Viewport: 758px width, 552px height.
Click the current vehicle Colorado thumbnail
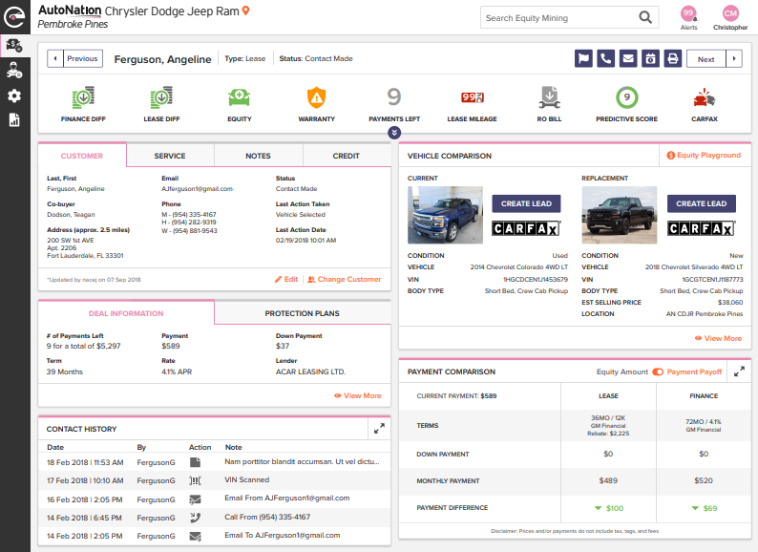pyautogui.click(x=445, y=215)
